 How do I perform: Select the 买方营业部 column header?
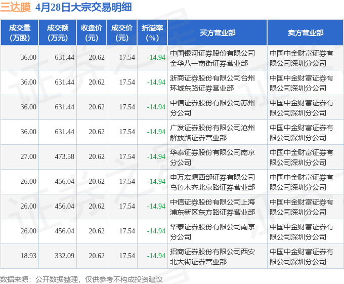[x=217, y=33]
